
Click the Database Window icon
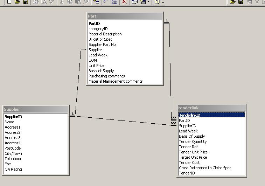click(134, 2)
